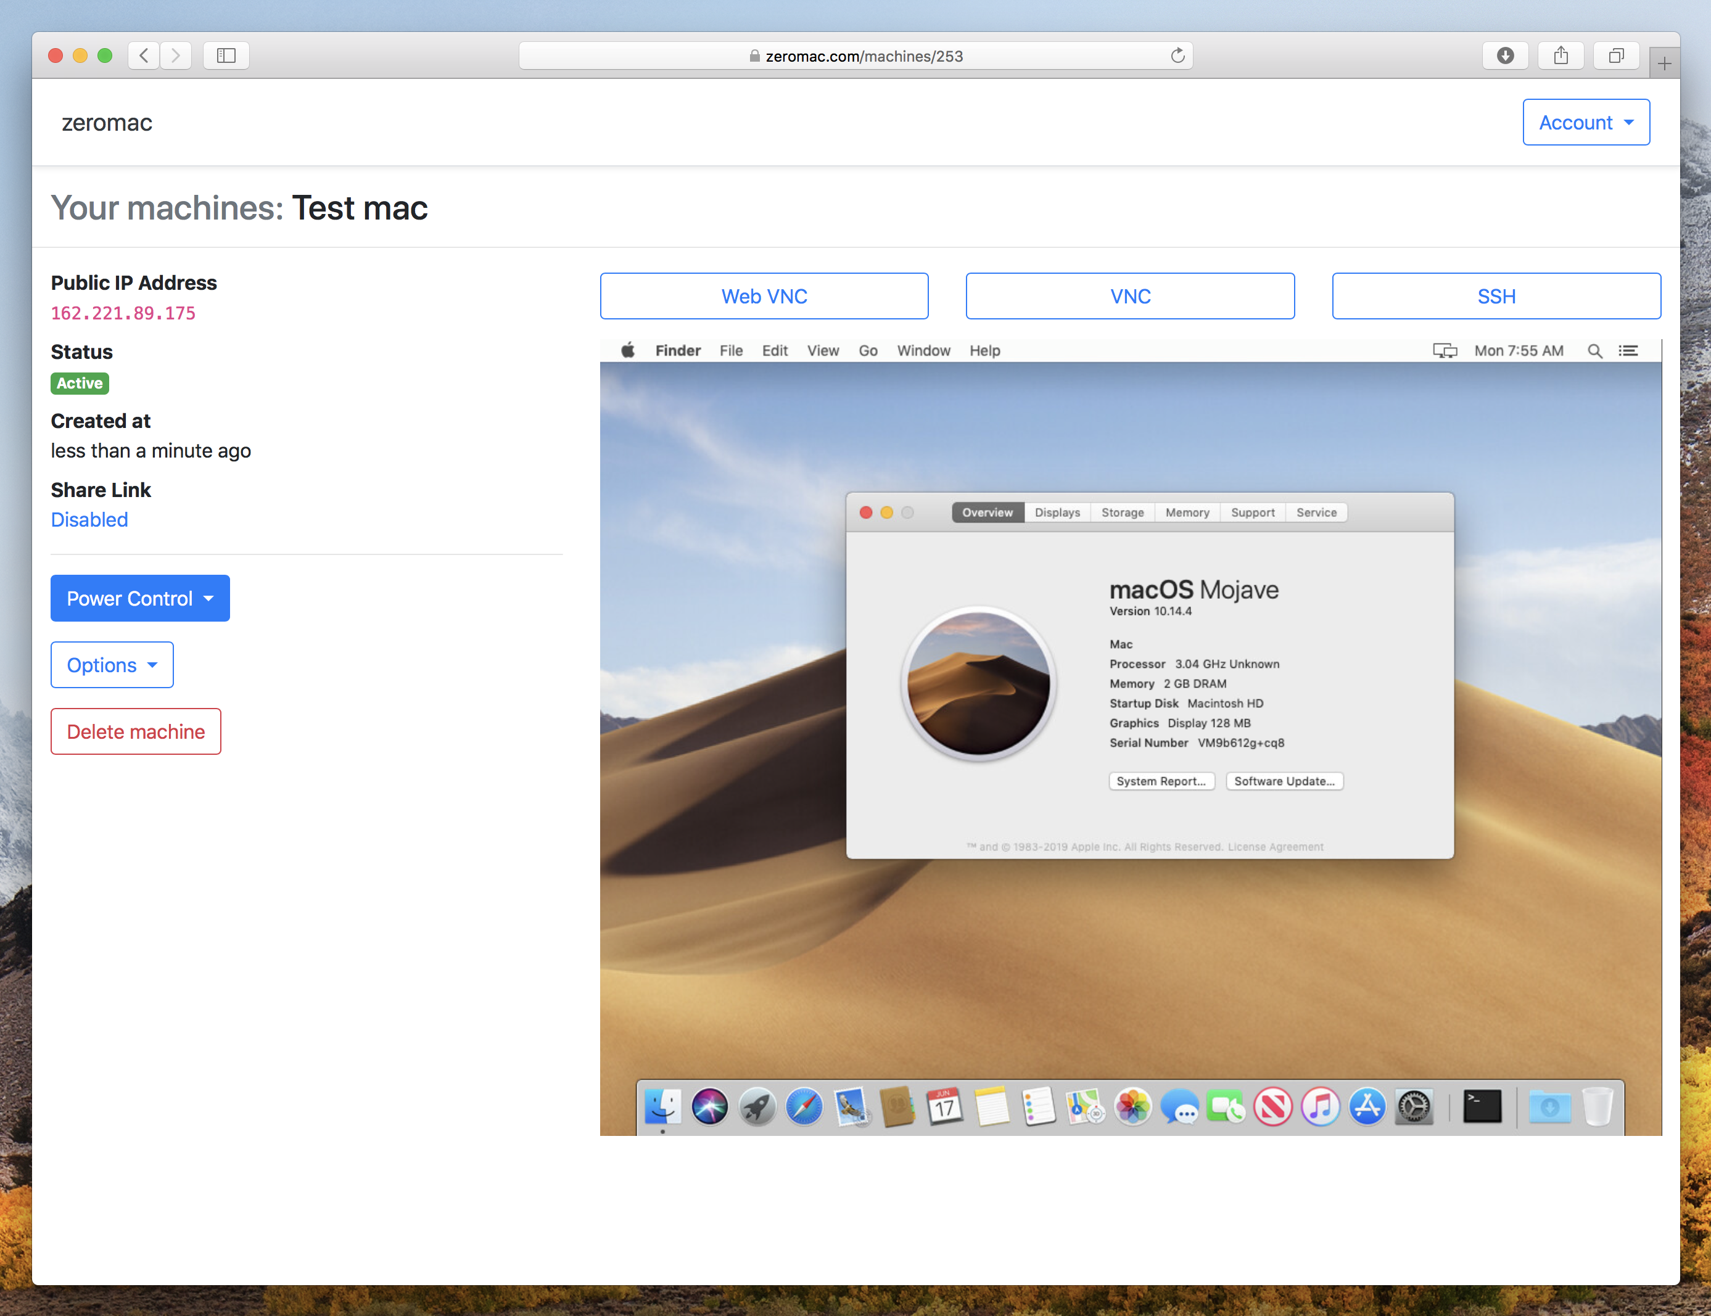1711x1316 pixels.
Task: Expand the Account dropdown
Action: [x=1586, y=122]
